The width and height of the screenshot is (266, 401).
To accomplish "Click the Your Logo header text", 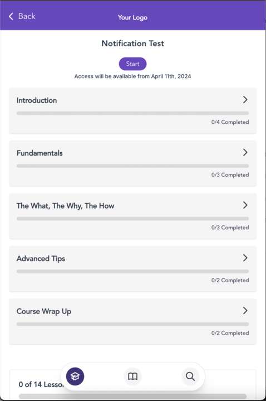I will 132,17.
